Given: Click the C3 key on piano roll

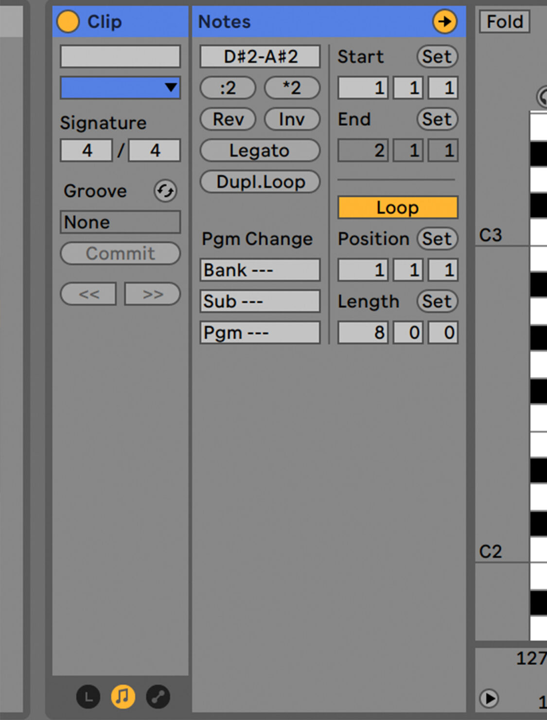Looking at the screenshot, I should [x=538, y=234].
